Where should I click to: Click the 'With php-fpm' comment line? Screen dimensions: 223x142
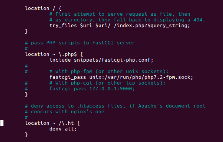tap(109, 72)
